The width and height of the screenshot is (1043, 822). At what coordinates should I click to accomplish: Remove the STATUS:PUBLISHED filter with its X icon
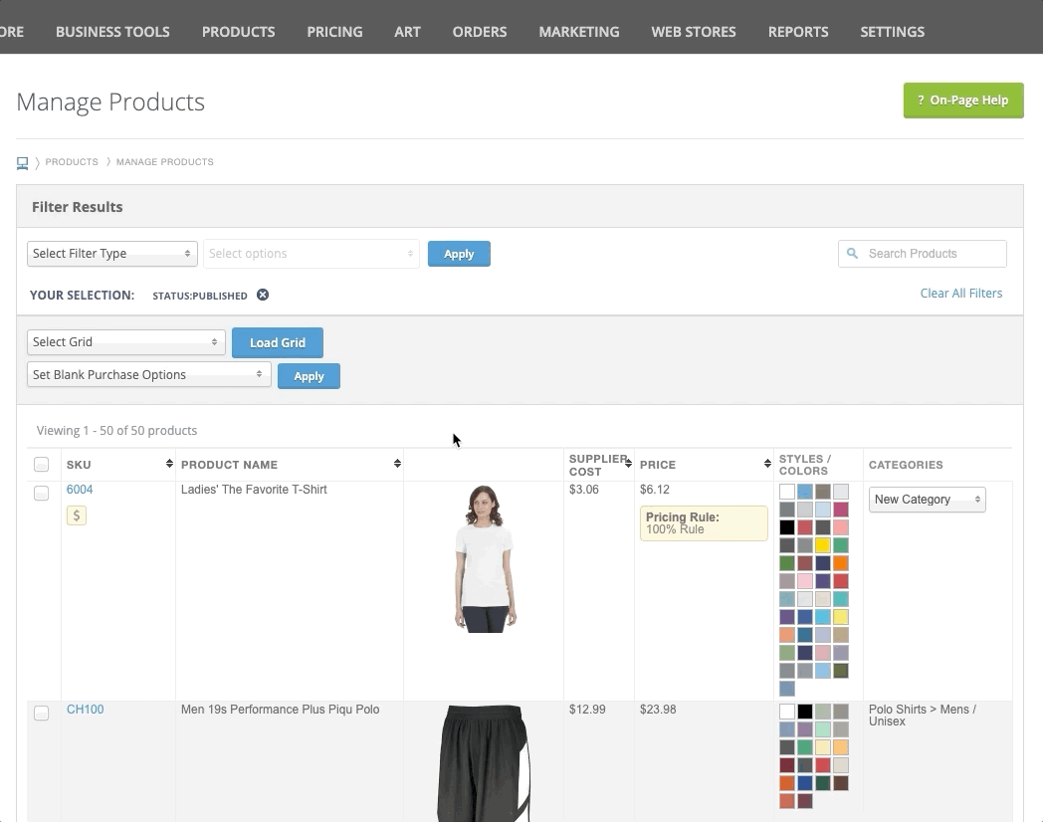(262, 295)
